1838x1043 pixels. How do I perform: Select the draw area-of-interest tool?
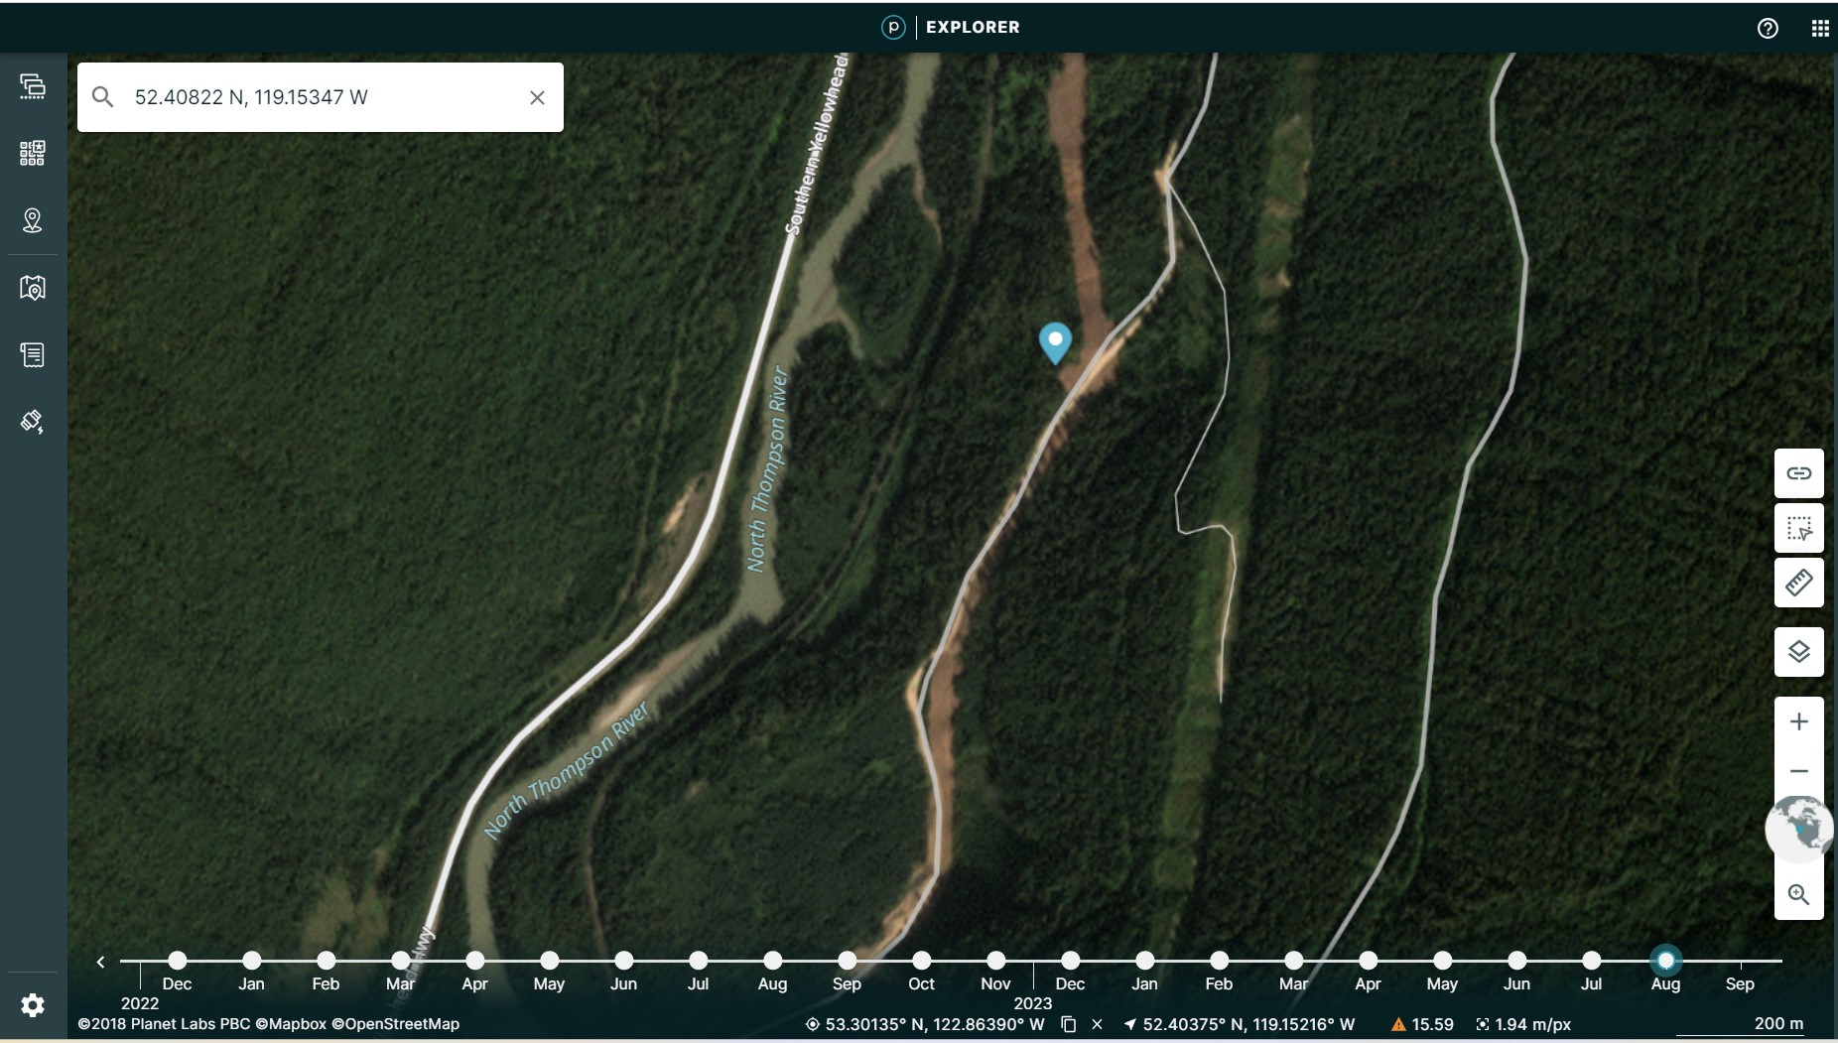tap(1799, 528)
